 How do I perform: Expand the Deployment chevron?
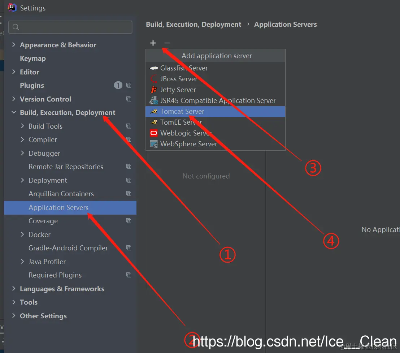22,180
